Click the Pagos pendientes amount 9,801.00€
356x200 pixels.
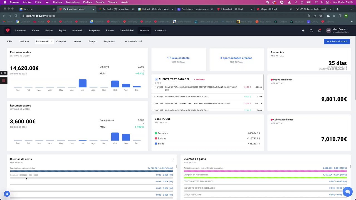click(334, 99)
